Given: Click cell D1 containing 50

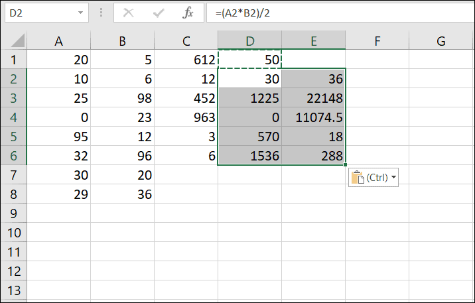Looking at the screenshot, I should click(x=249, y=59).
